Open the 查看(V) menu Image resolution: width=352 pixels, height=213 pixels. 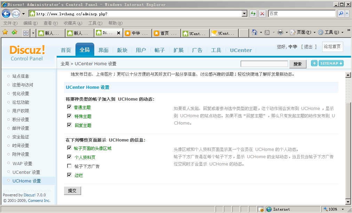click(x=51, y=23)
